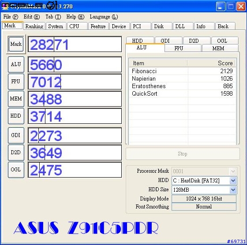Click the total Mark score 28271 field

pos(75,44)
